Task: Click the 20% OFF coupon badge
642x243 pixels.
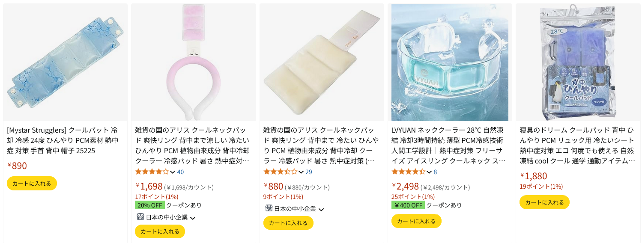Action: 150,205
